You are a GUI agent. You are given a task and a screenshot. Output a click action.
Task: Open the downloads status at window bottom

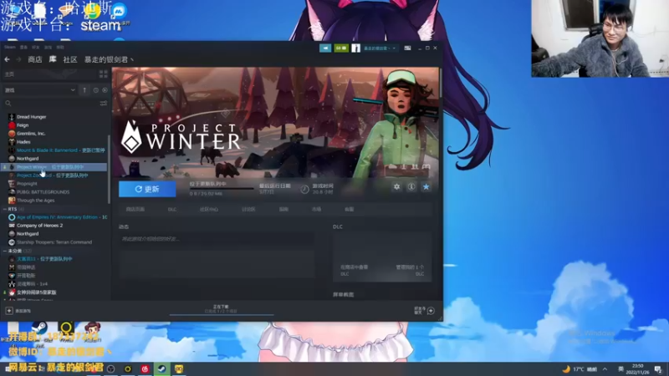pos(221,309)
